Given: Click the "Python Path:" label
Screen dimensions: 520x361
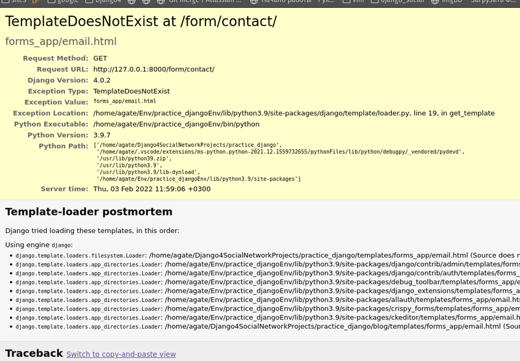Looking at the screenshot, I should point(63,146).
